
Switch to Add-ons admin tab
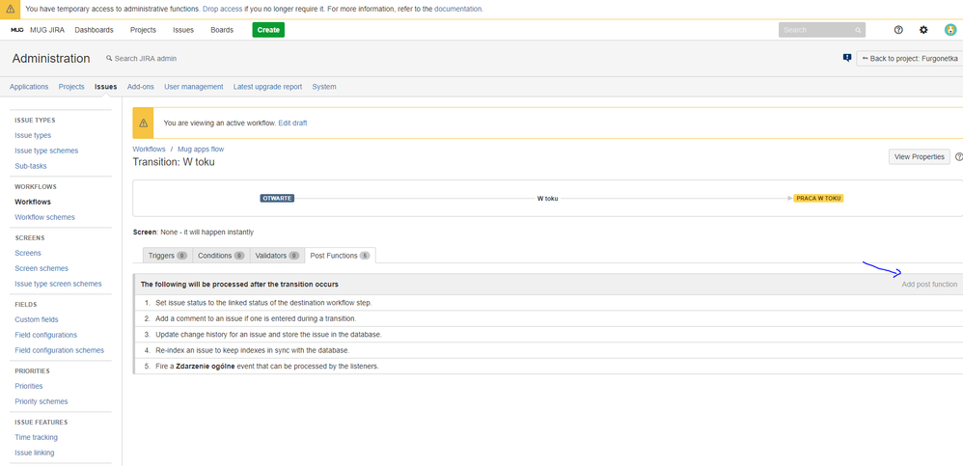pyautogui.click(x=141, y=87)
